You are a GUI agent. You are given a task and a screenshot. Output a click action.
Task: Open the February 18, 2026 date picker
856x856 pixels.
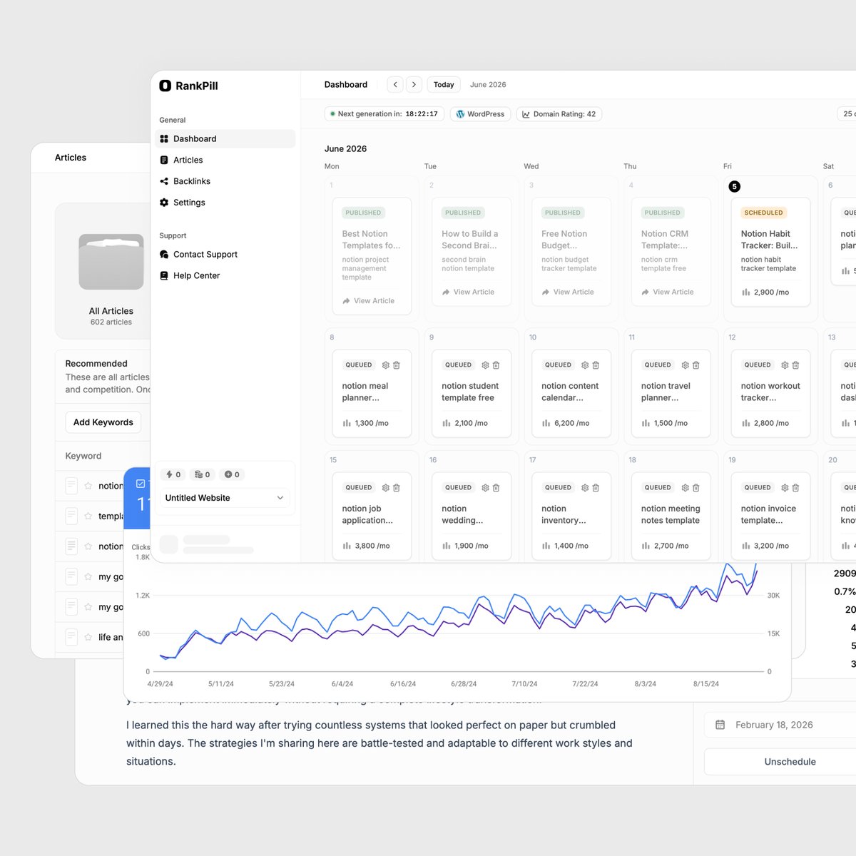pos(781,725)
